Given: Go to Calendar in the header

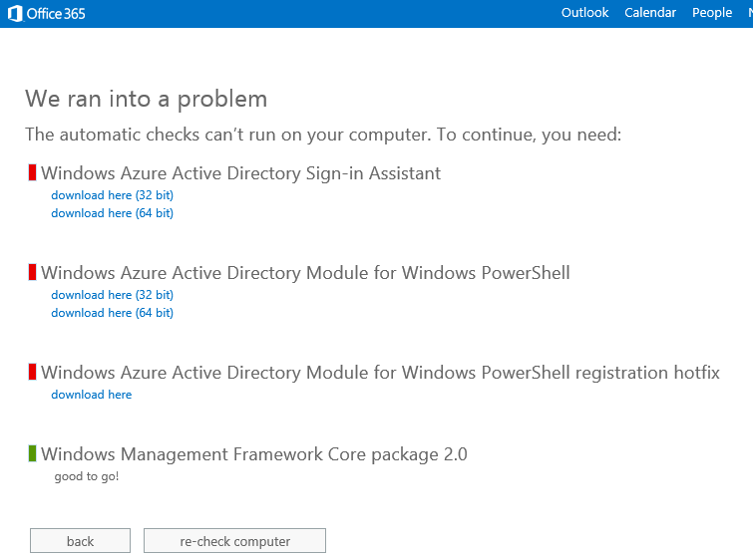Looking at the screenshot, I should coord(649,13).
